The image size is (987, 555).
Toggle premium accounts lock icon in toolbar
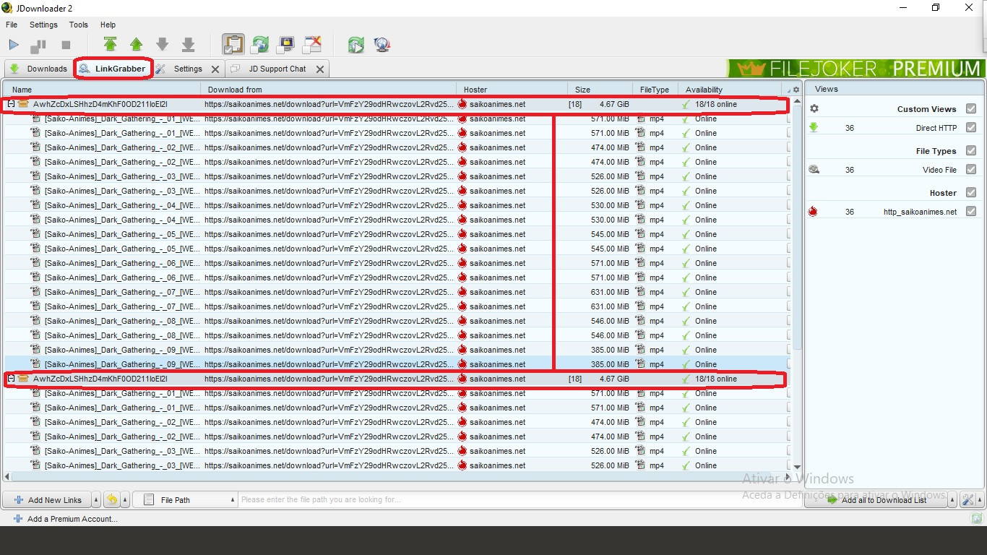tap(285, 45)
